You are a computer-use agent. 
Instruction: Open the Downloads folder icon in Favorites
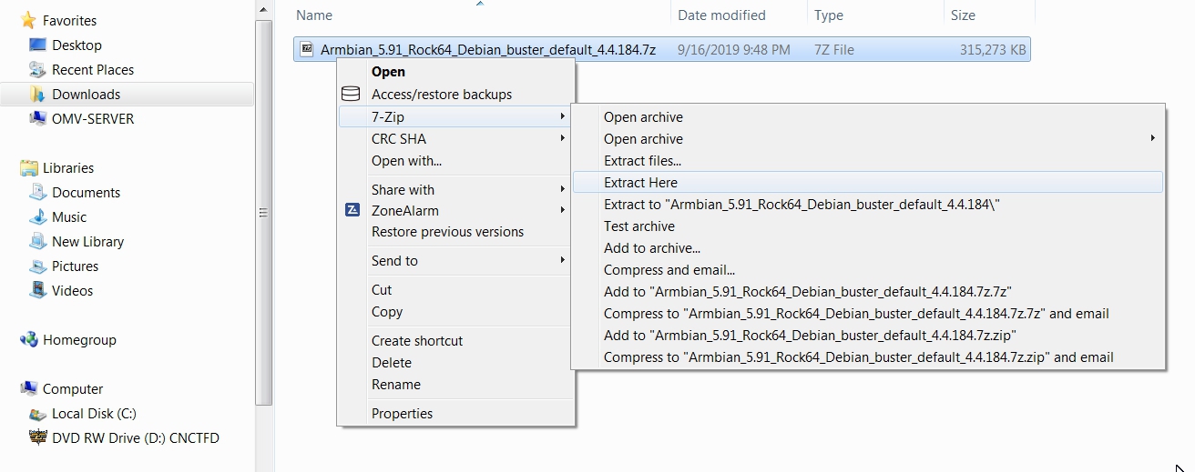pyautogui.click(x=37, y=95)
